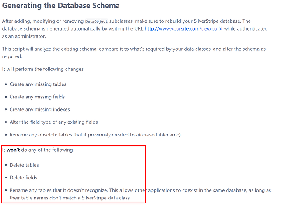Select the 'Delete fields' bullet item
This screenshot has width=302, height=206.
(23, 178)
